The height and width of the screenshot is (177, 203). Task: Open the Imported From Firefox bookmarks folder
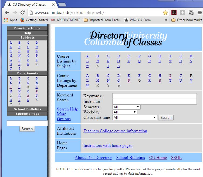coord(102,20)
